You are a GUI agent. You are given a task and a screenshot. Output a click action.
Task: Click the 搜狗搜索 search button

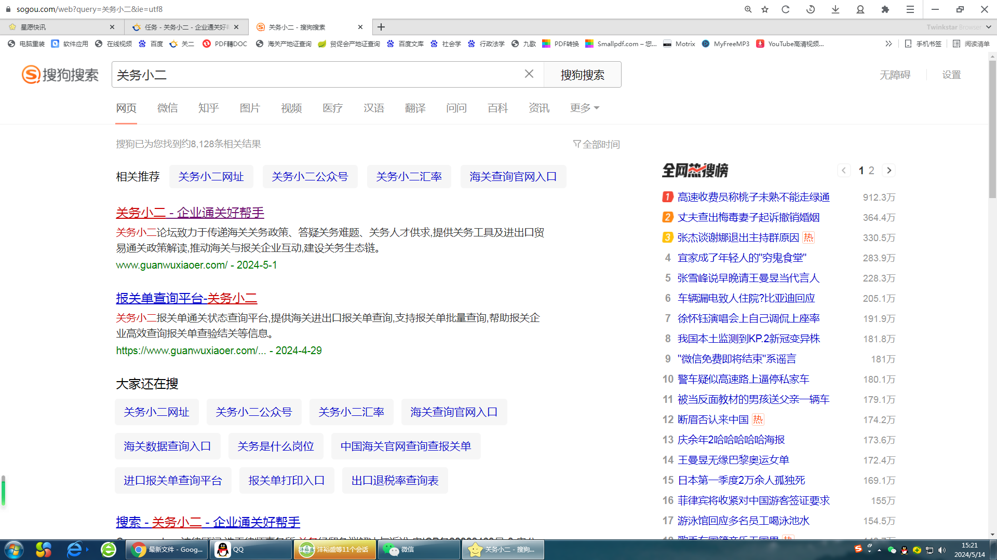tap(582, 75)
